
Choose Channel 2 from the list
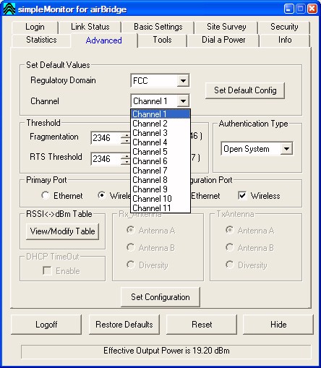pyautogui.click(x=160, y=124)
